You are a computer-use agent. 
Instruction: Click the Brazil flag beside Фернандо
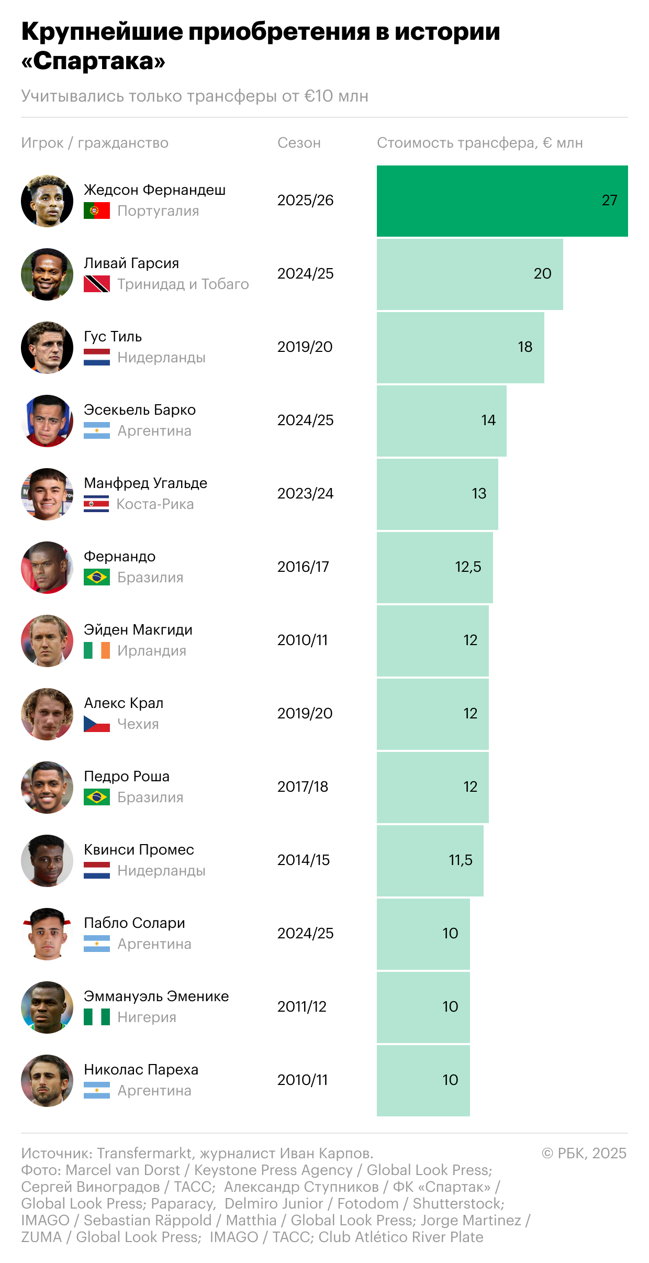coord(97,578)
